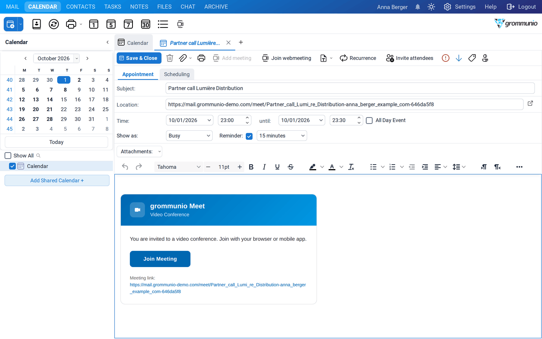Click Add Shared Calendar +
542x339 pixels.
[57, 180]
